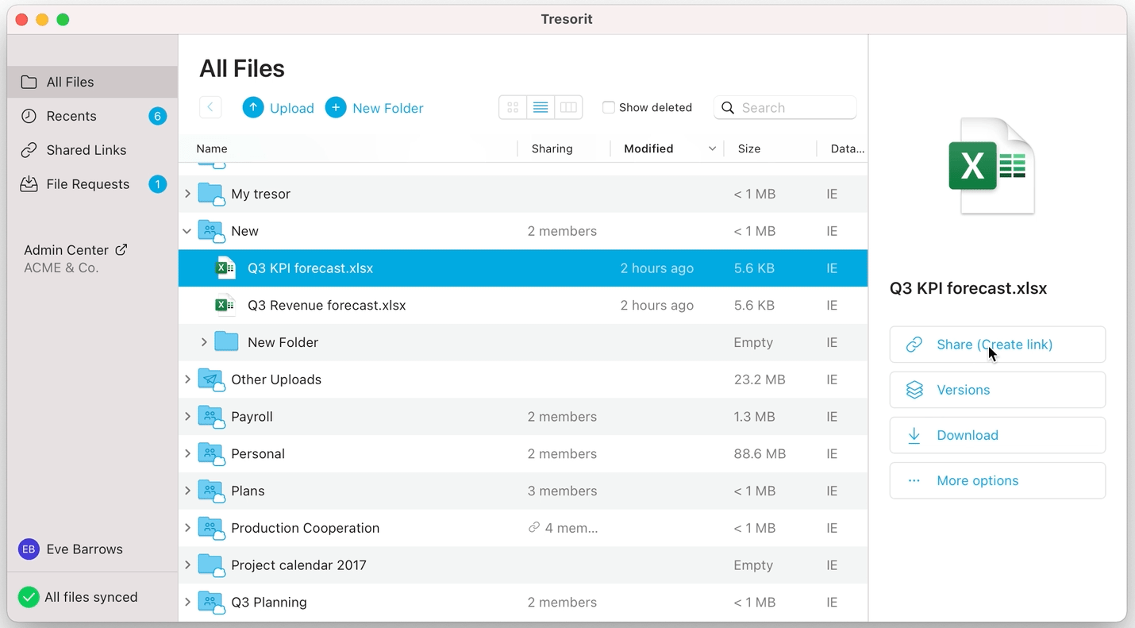Image resolution: width=1135 pixels, height=628 pixels.
Task: Click the EB user avatar
Action: (x=29, y=549)
